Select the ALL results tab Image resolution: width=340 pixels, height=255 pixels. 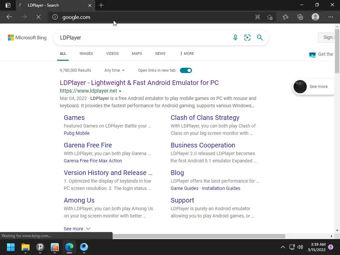63,53
